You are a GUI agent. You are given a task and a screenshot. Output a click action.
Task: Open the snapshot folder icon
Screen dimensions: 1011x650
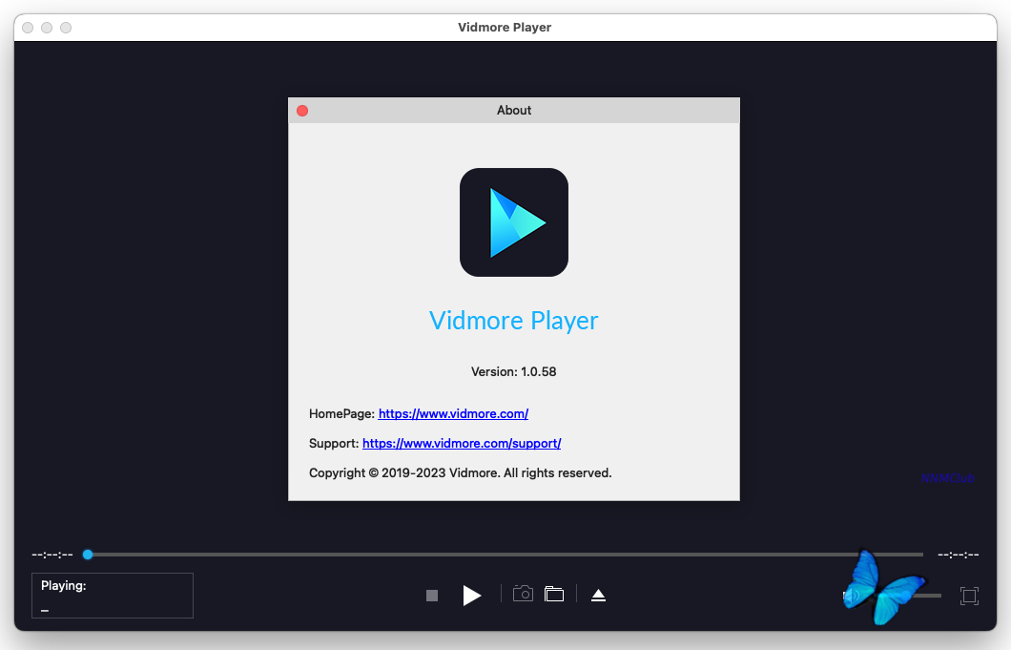coord(554,594)
